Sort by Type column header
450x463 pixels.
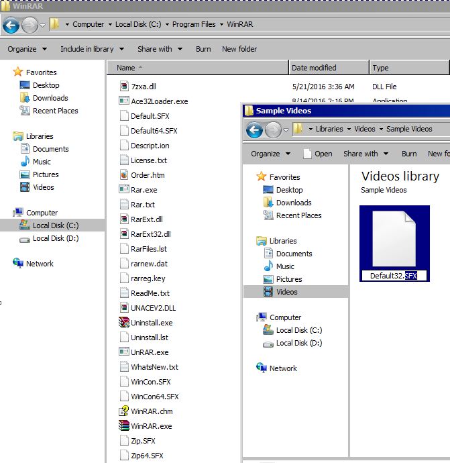pos(409,68)
